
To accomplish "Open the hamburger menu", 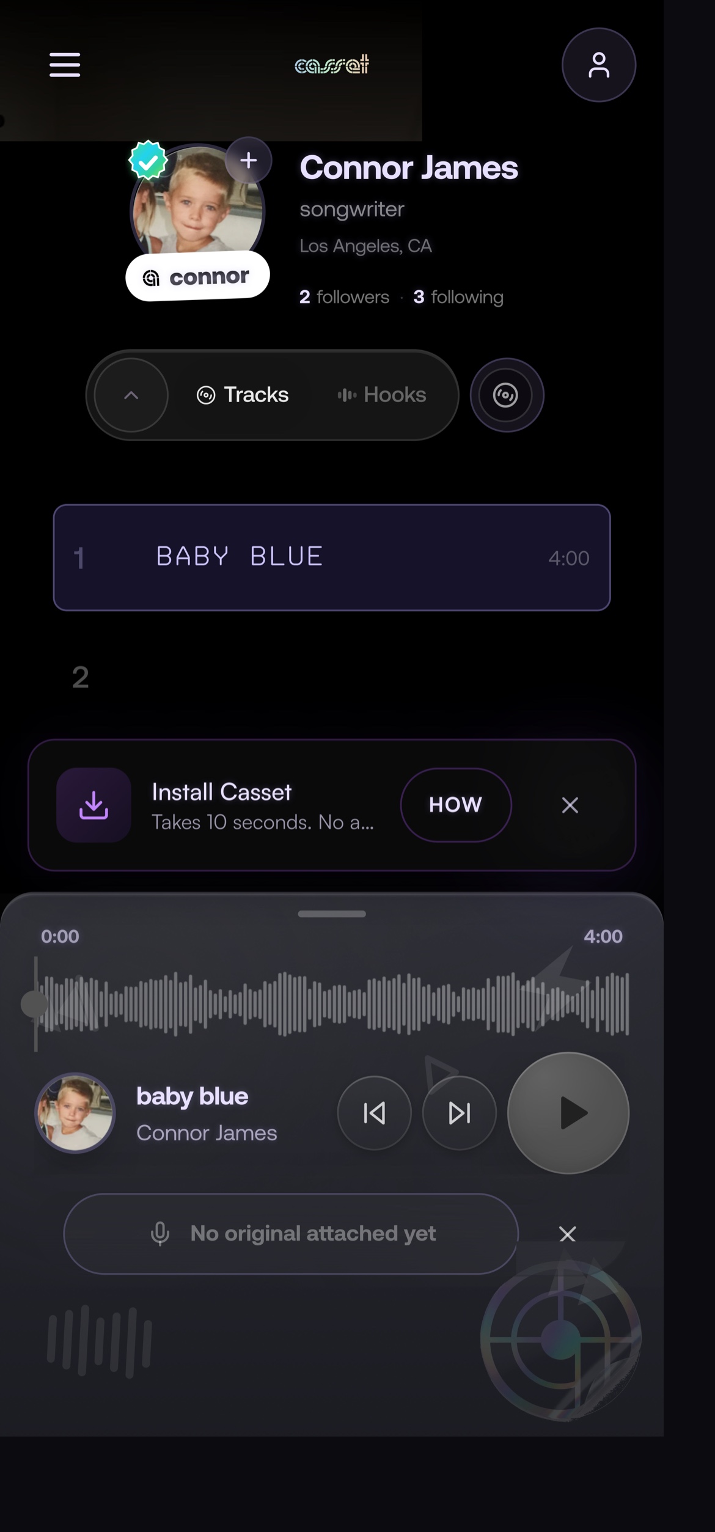I will pyautogui.click(x=65, y=65).
